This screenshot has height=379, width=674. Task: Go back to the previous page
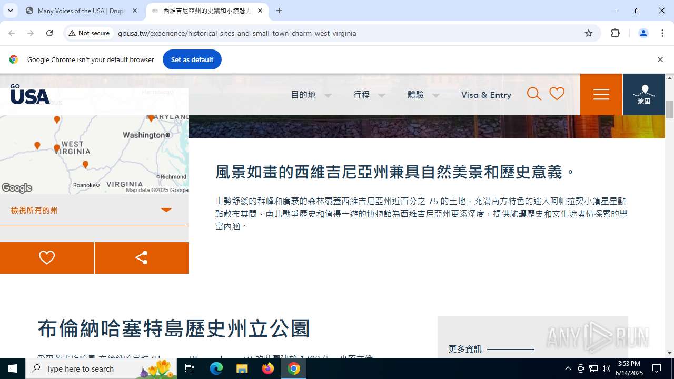tap(12, 33)
